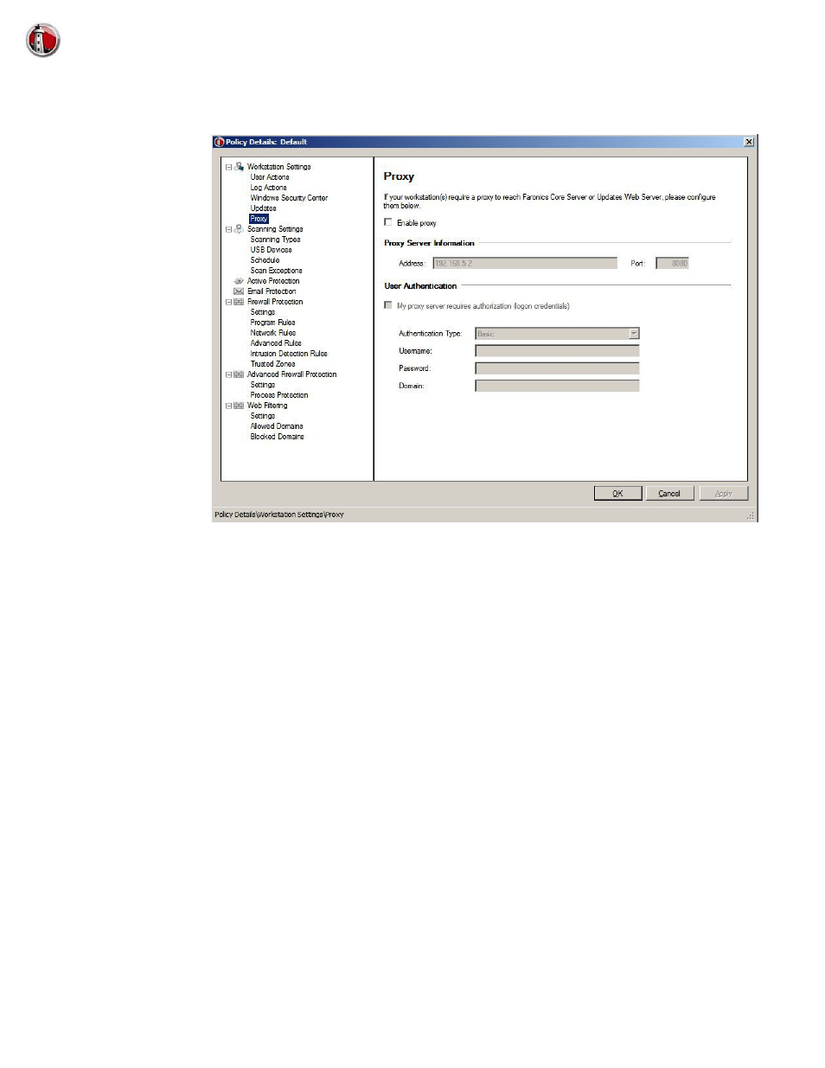Screen dimensions: 825x1068
Task: Click the Faronics lighthouse logo on the page
Action: 42,40
